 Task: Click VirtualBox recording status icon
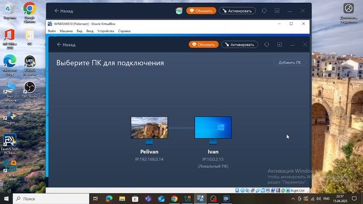tap(273, 190)
